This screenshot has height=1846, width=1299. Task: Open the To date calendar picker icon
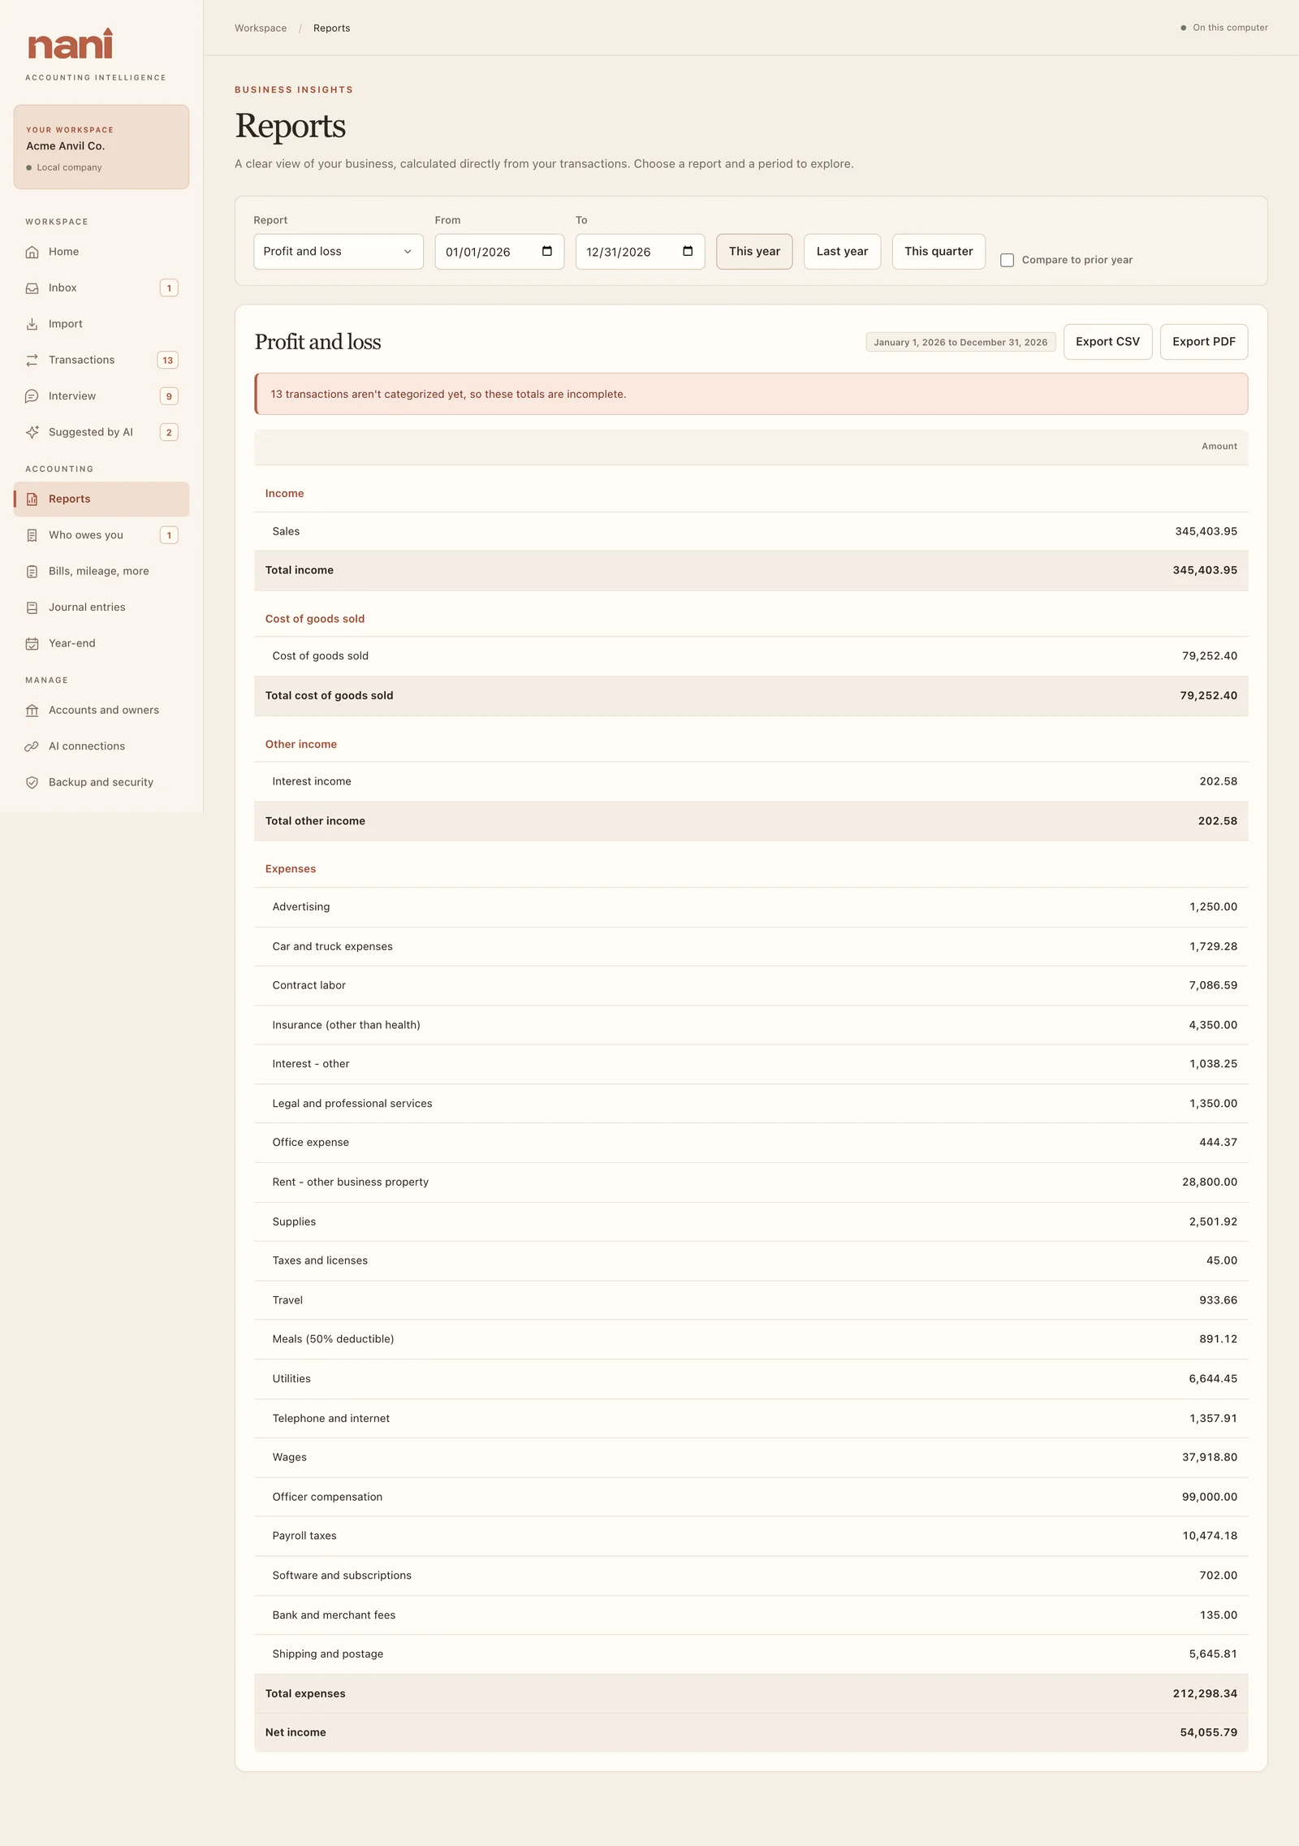[688, 251]
